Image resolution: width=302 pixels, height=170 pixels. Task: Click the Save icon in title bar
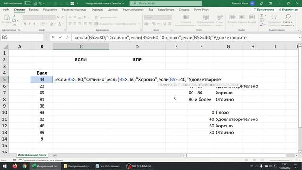[35, 3]
